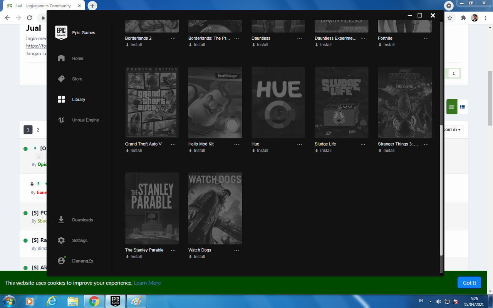The height and width of the screenshot is (308, 493).
Task: Open options menu for Borderlands 2
Action: [x=173, y=38]
